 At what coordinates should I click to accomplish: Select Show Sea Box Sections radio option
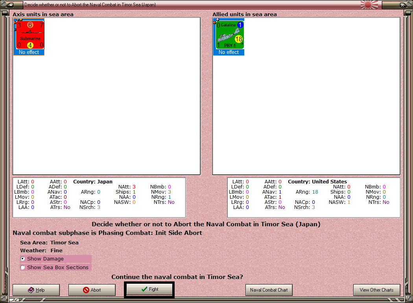tap(23, 268)
